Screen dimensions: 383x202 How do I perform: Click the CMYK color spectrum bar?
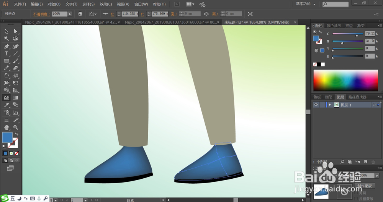click(345, 81)
